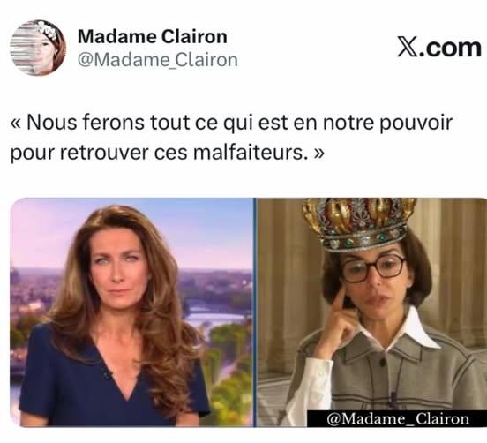The width and height of the screenshot is (487, 443).
Task: Click the opening « quotation mark of tweet
Action: click(17, 123)
